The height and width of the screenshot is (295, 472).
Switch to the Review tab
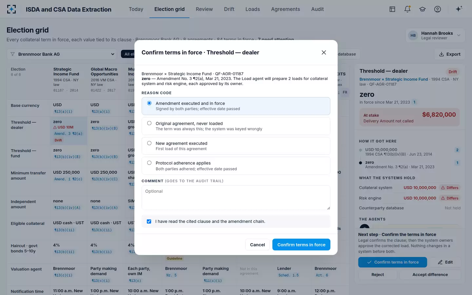(204, 9)
